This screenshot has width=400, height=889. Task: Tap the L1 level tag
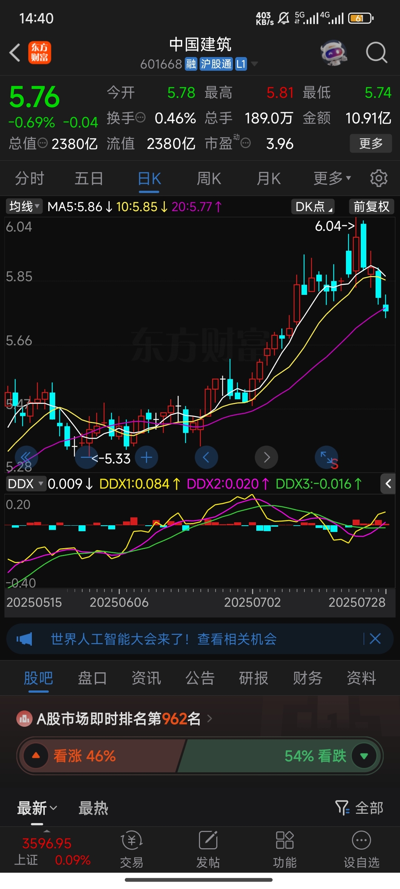point(241,64)
